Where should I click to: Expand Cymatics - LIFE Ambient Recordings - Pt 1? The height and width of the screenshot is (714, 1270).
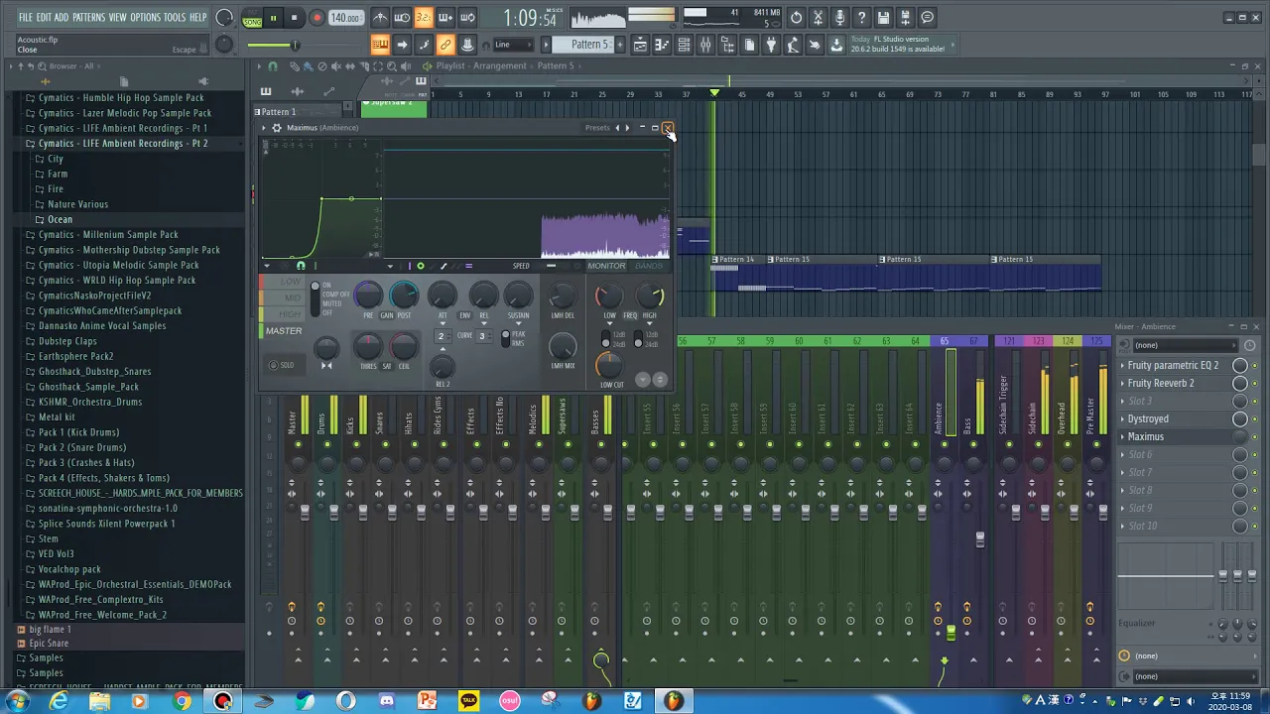pyautogui.click(x=123, y=128)
